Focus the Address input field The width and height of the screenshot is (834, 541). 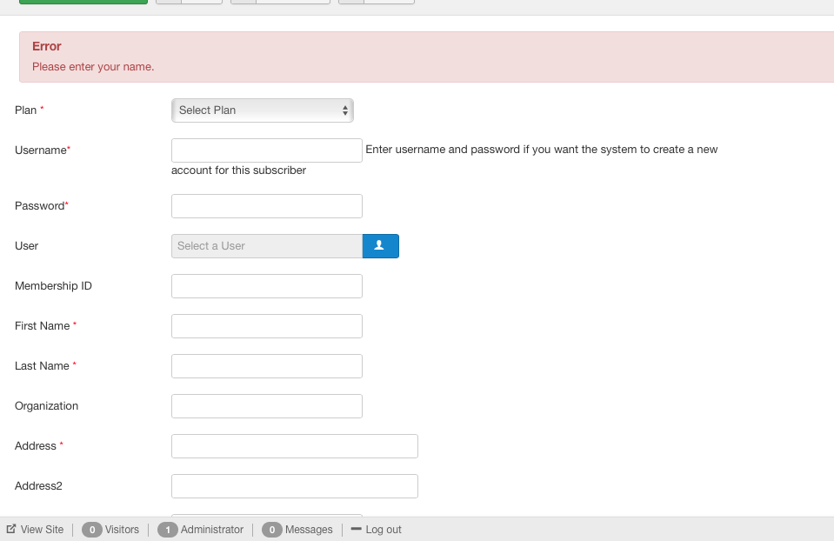tap(295, 446)
